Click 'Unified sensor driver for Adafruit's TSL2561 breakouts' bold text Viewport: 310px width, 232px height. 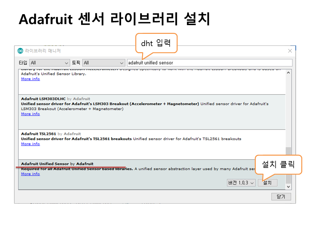[x=76, y=139]
